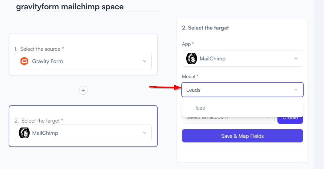Expand the MailChimp target chevron on left card
324x169 pixels.
(x=145, y=133)
